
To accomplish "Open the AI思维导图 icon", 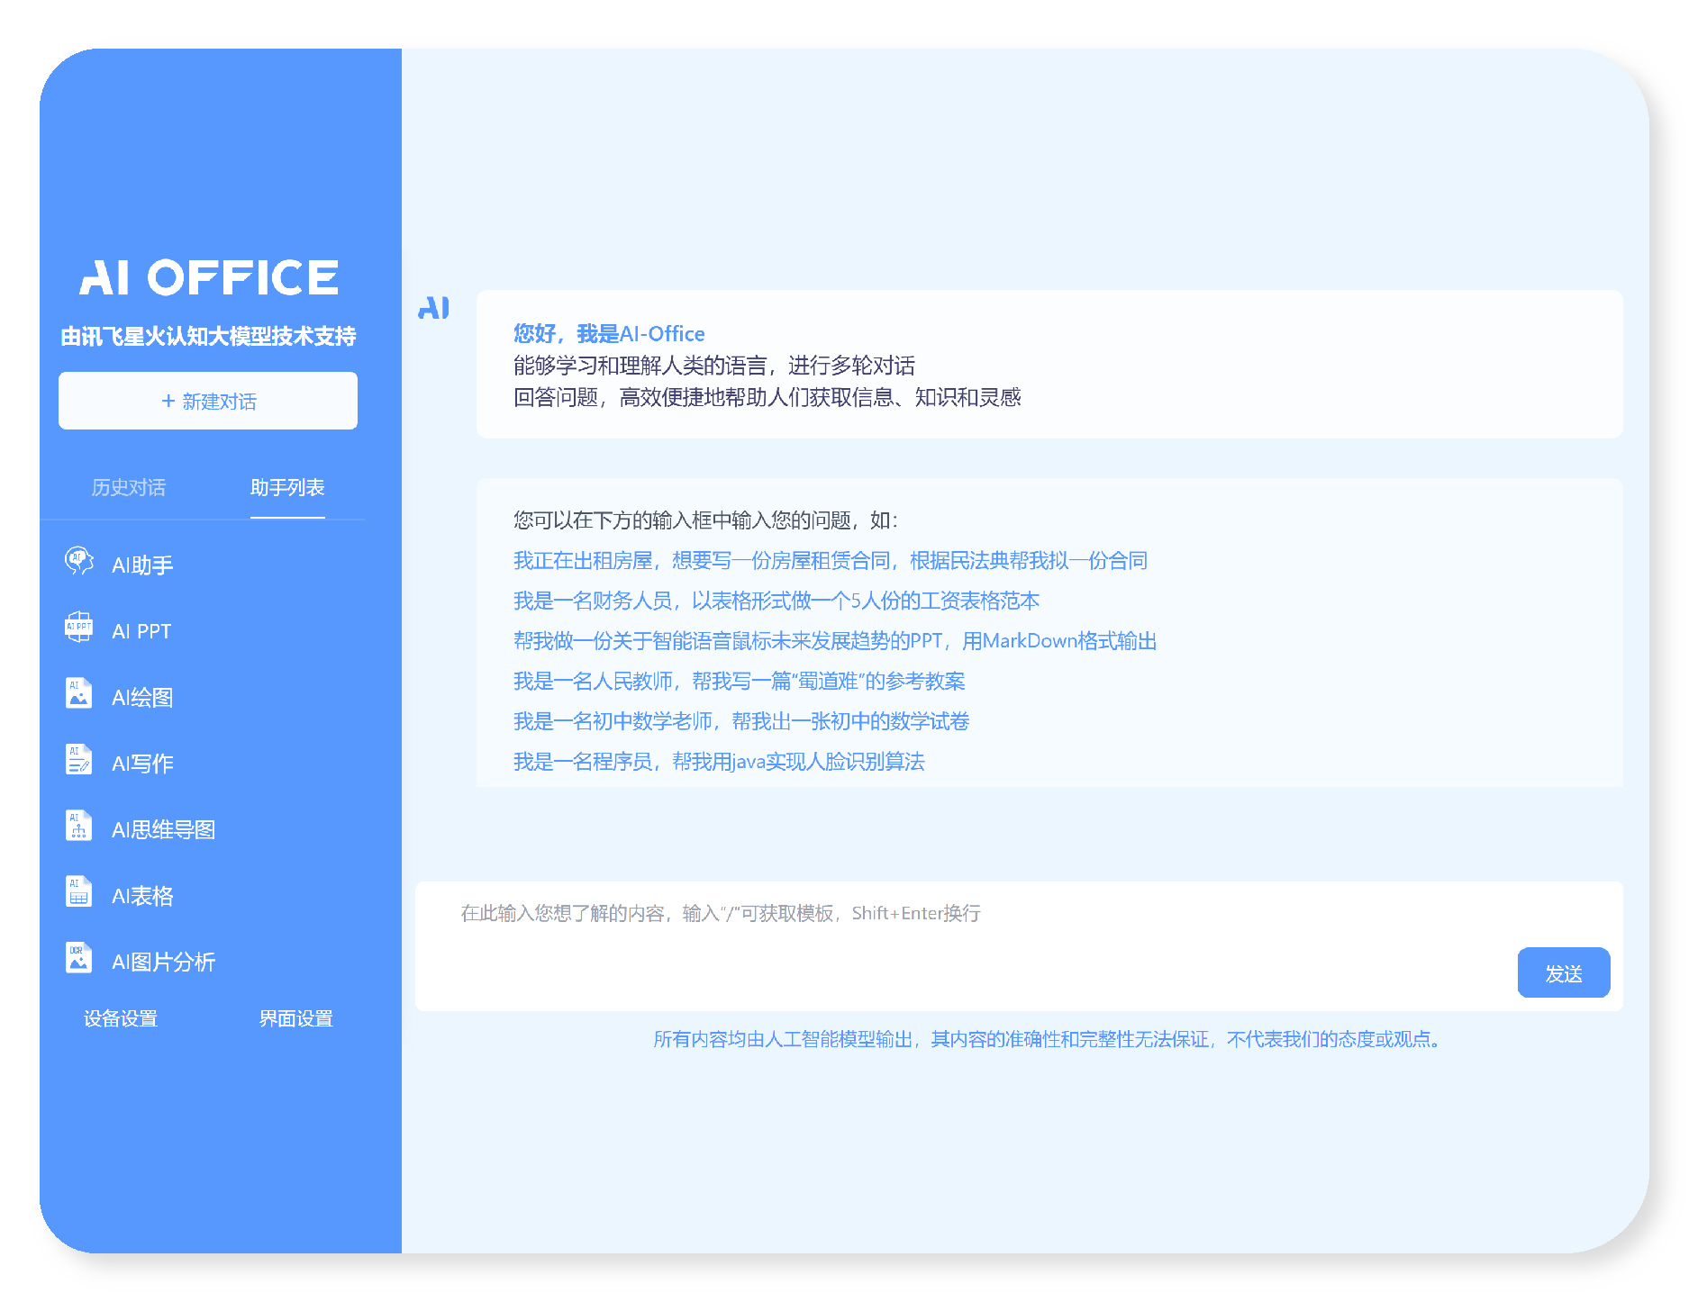I will (x=79, y=827).
